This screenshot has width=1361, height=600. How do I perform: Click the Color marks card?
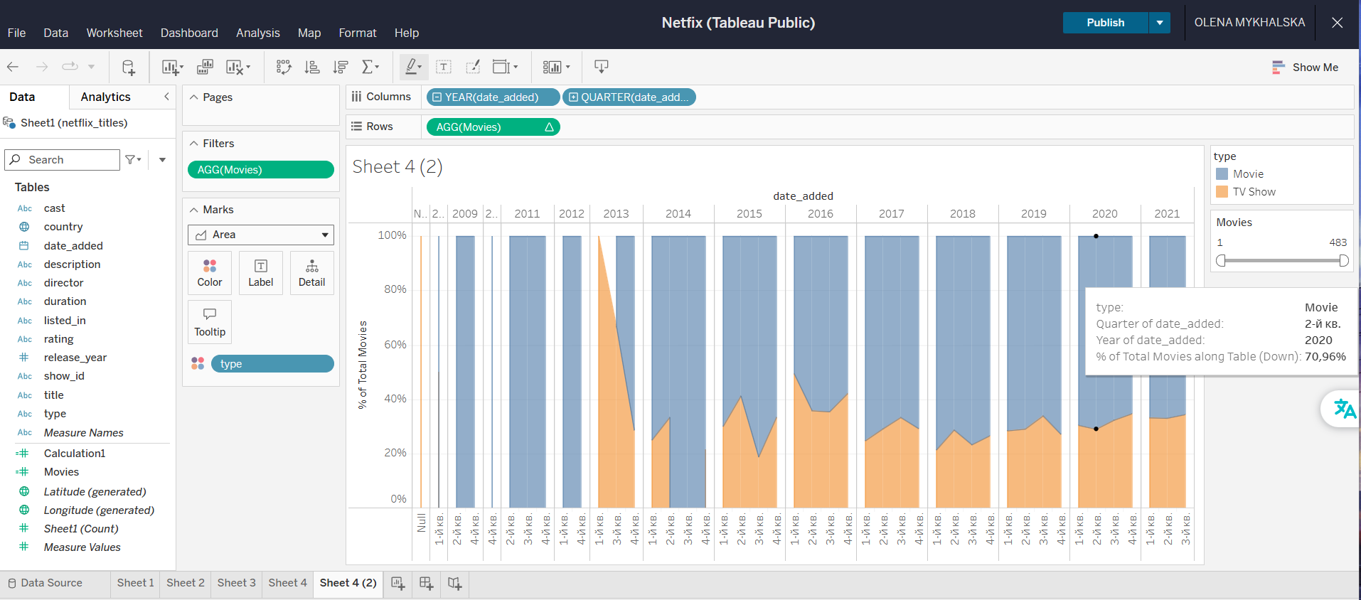pos(210,273)
